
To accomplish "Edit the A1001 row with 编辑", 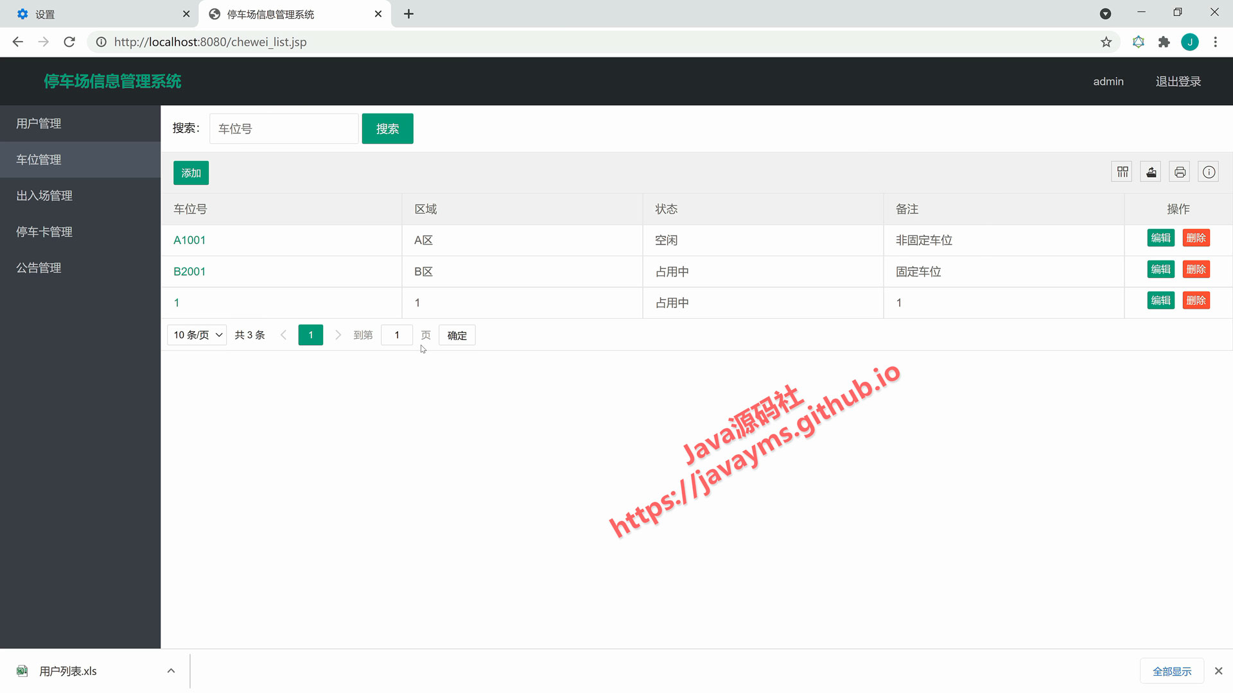I will point(1160,238).
